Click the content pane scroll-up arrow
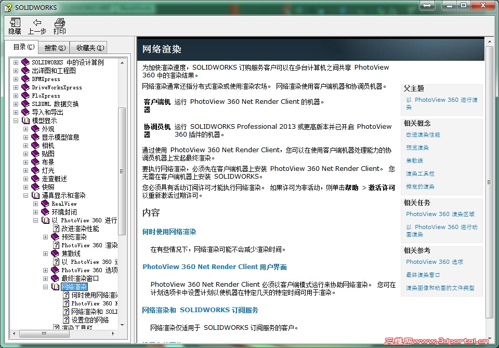Image resolution: width=499 pixels, height=348 pixels. 490,42
